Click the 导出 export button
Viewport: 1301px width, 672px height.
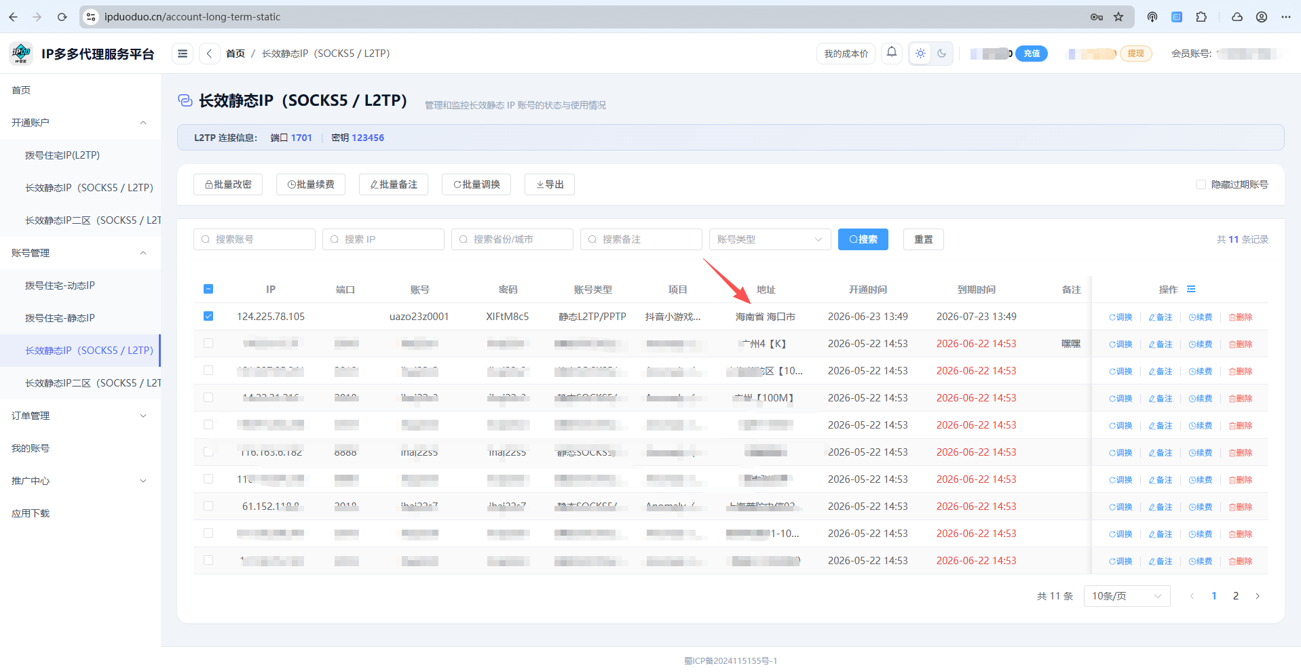550,184
